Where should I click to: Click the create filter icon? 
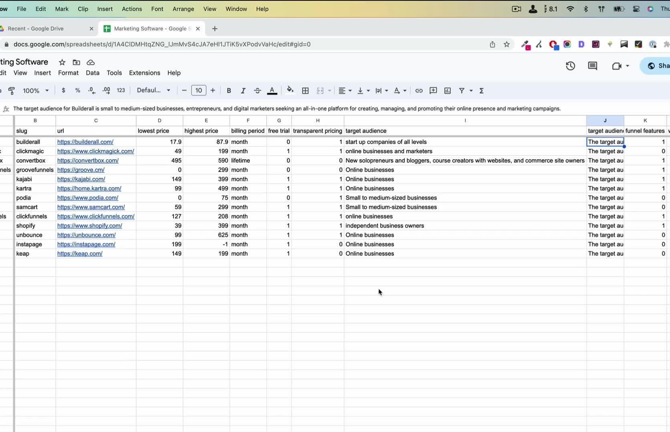click(462, 90)
